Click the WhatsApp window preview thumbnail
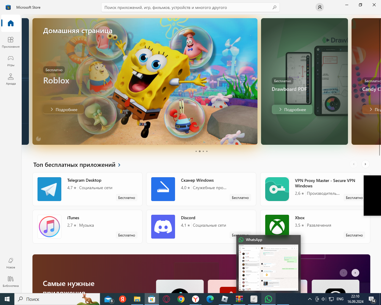381x305 pixels. pos(268,267)
